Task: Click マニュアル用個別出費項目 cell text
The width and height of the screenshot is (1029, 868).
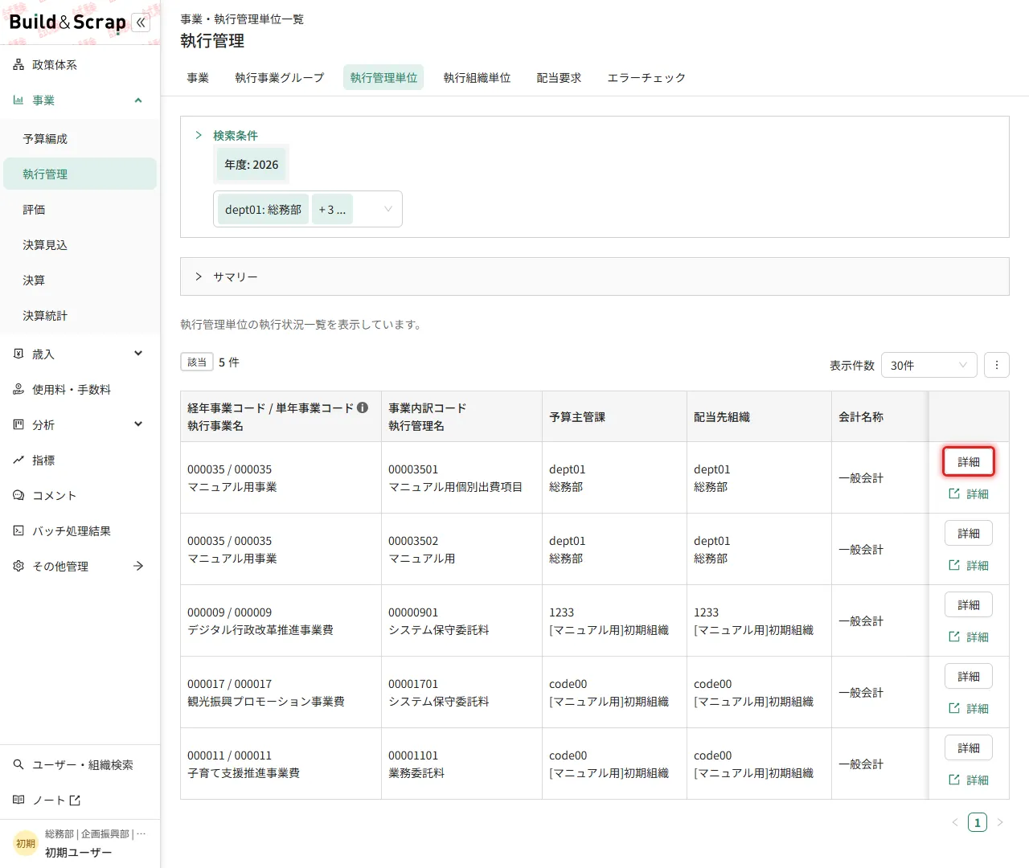Action: click(455, 487)
